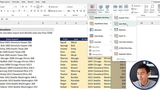This screenshot has height=90, width=160.
Task: Apply font color A
Action: pos(24,11)
